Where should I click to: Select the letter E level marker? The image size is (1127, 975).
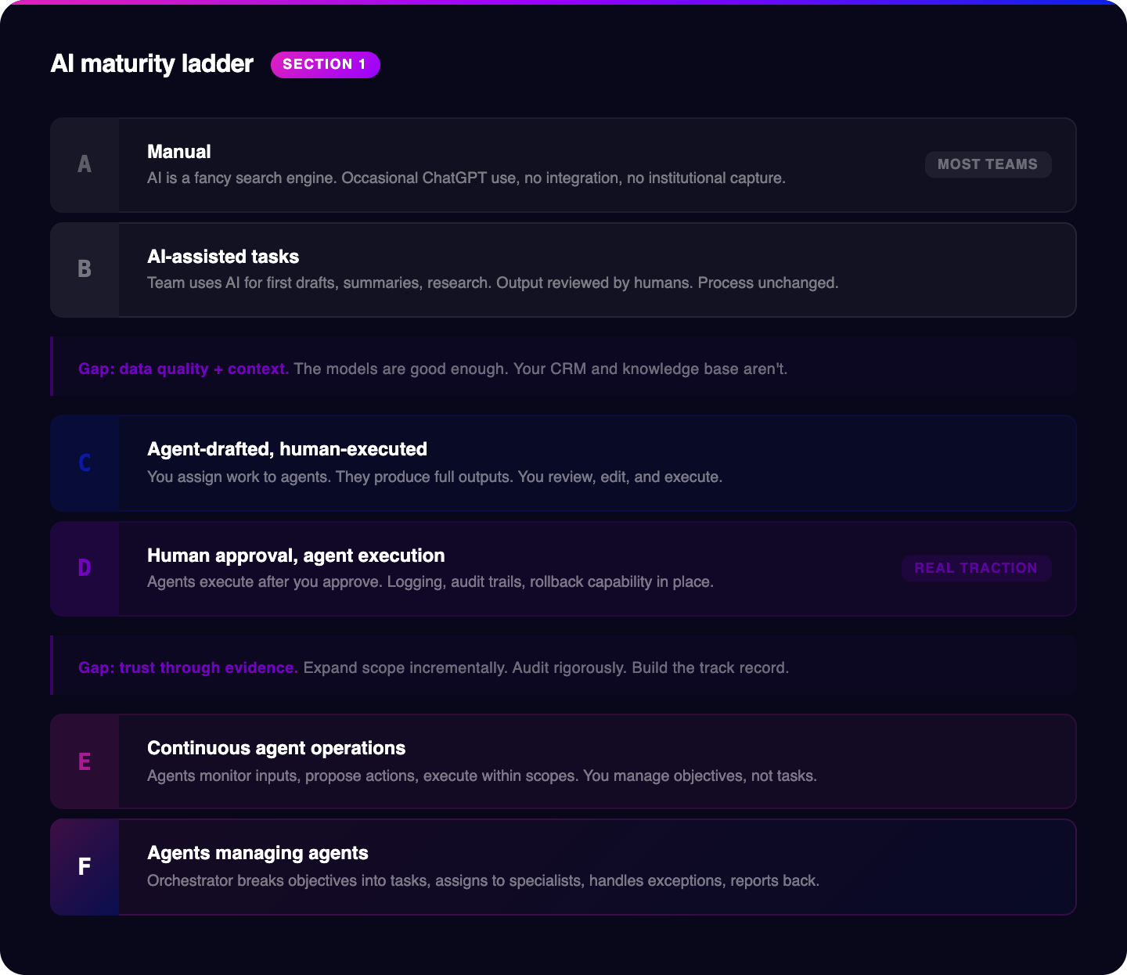click(85, 761)
